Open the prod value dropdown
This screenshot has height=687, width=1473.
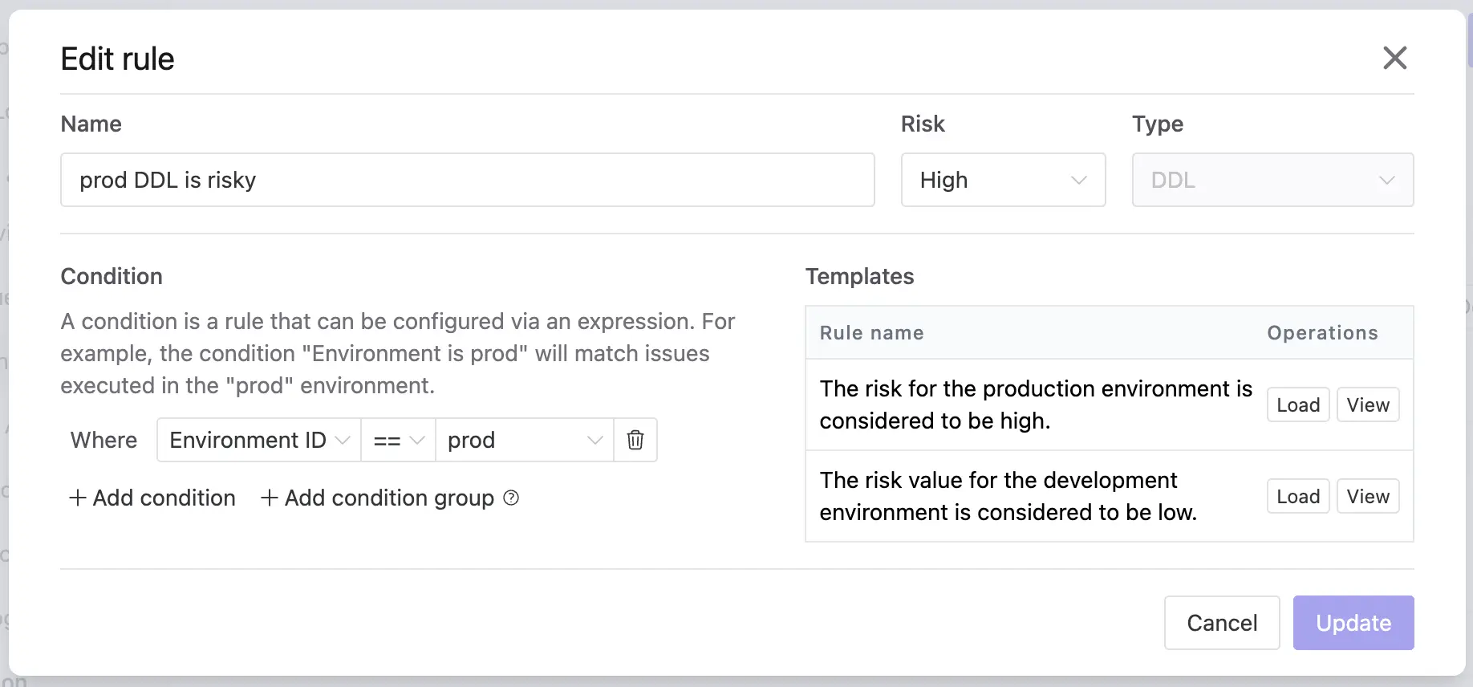coord(524,440)
